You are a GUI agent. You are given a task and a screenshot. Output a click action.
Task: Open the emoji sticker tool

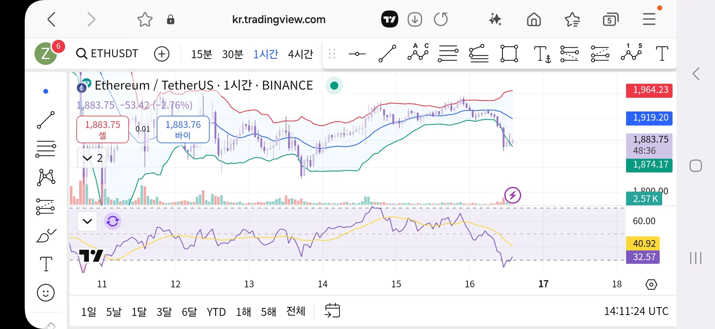point(46,293)
